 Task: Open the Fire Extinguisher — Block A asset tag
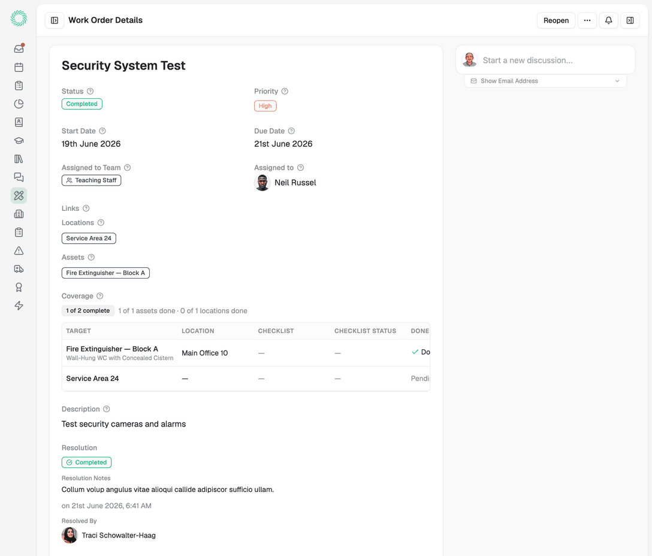click(x=105, y=273)
